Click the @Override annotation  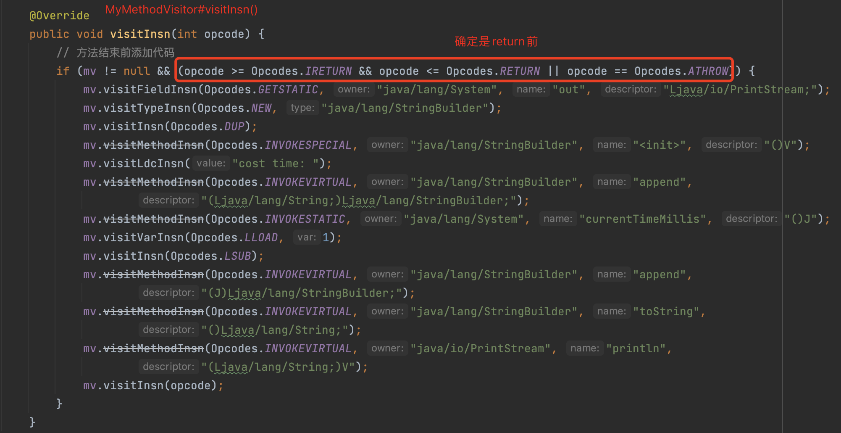click(59, 16)
